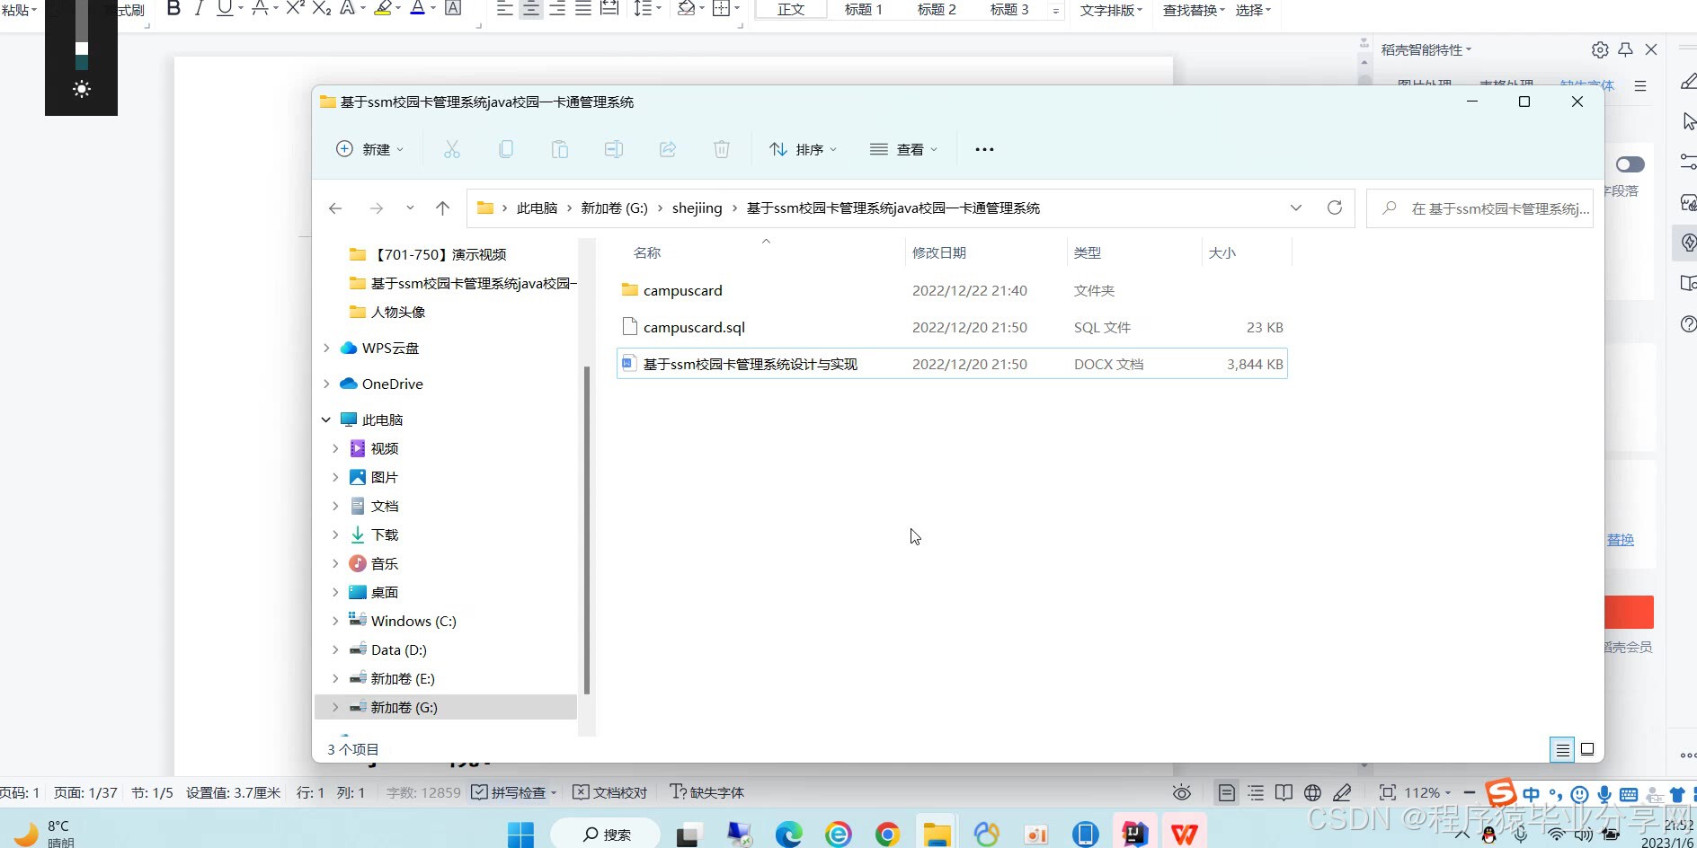This screenshot has height=848, width=1697.
Task: Enable eye protection mode in WPS status bar
Action: [1182, 792]
